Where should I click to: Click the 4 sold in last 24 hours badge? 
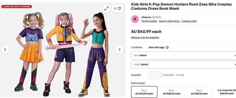coord(17,7)
